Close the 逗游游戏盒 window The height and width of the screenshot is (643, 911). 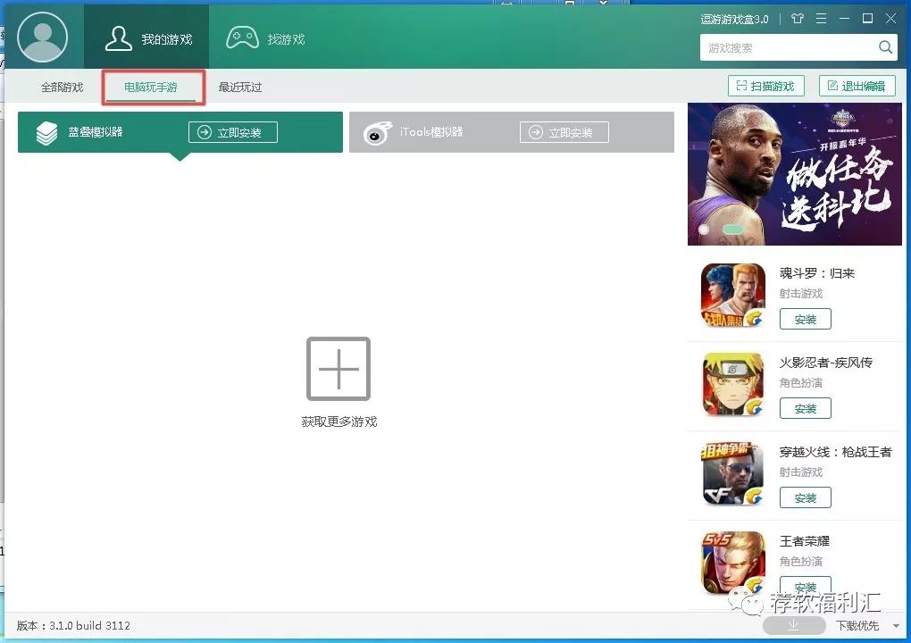(890, 19)
